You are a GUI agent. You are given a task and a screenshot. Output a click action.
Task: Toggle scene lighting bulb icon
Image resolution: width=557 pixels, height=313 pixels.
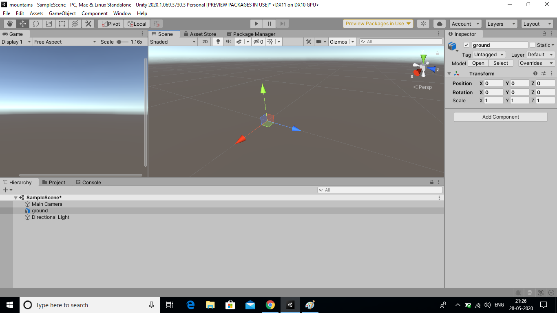point(218,42)
